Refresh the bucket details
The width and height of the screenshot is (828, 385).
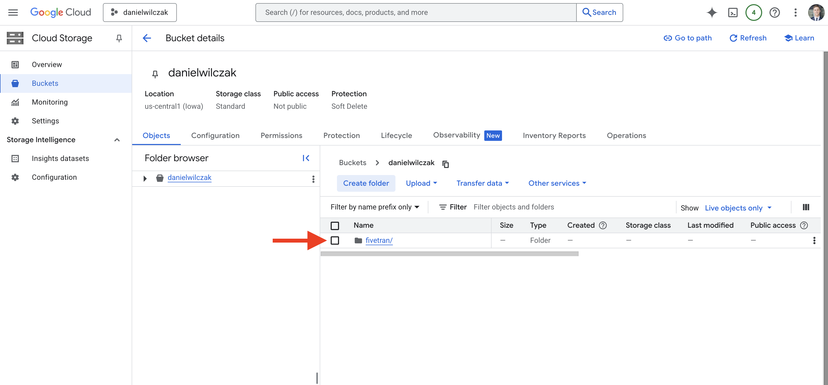(x=748, y=38)
